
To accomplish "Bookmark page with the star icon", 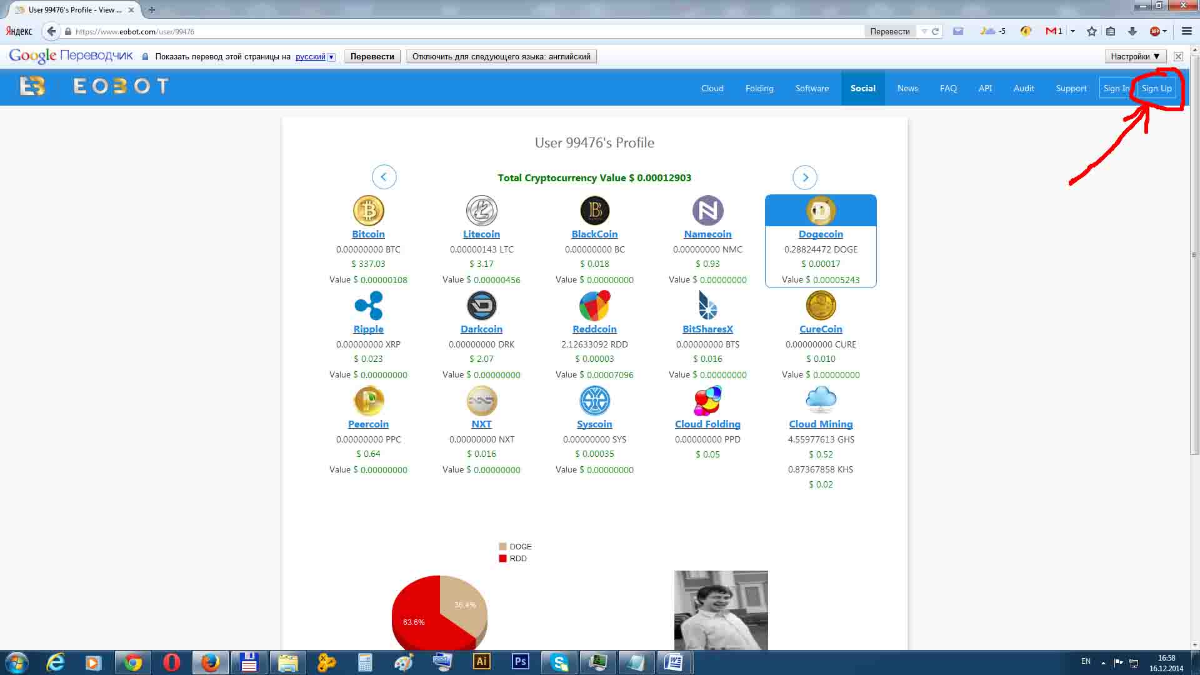I will pos(1091,31).
